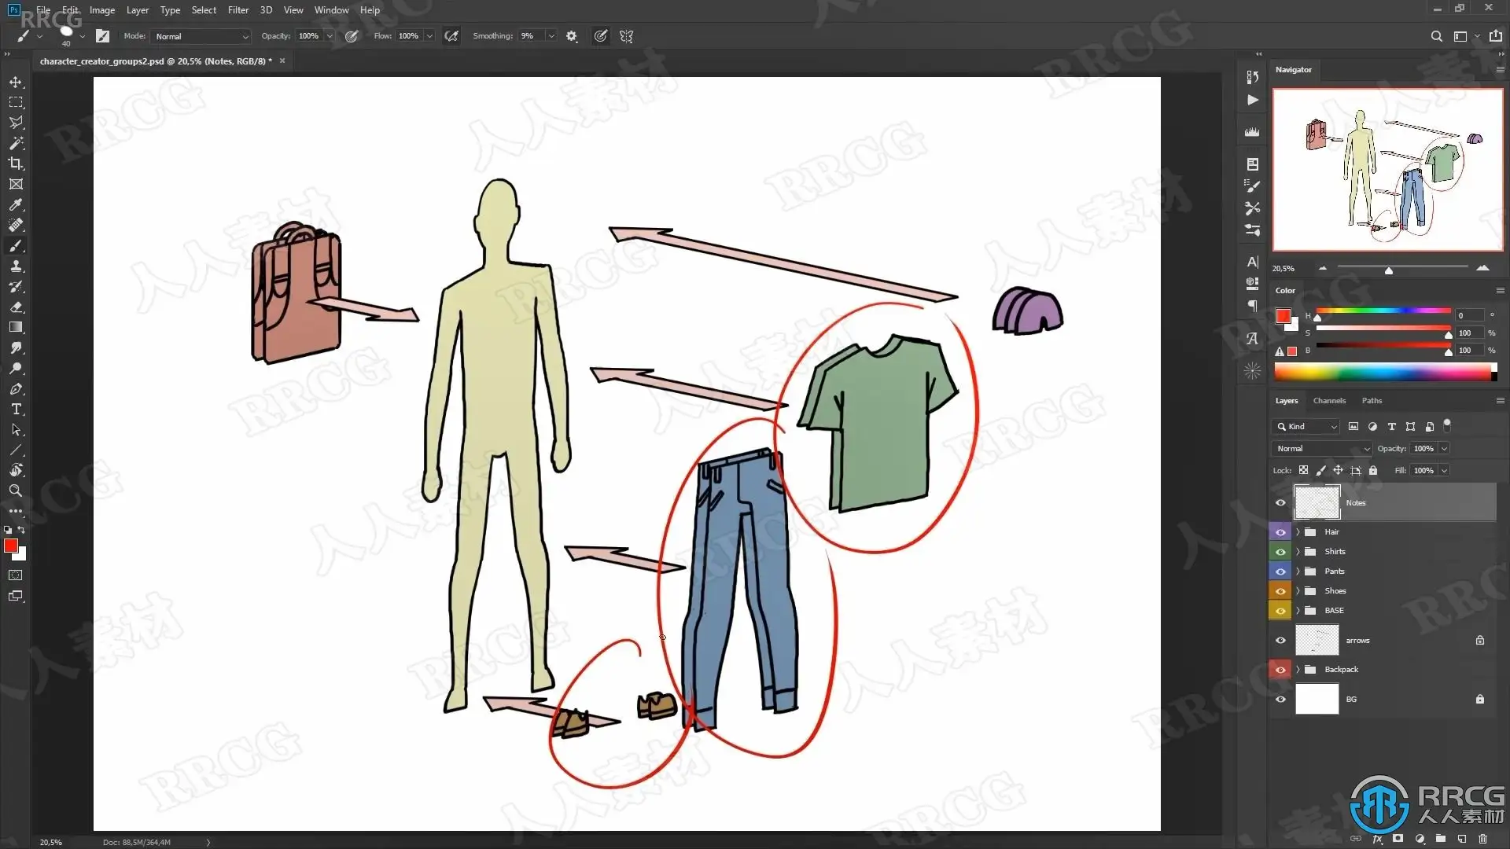Toggle visibility of the Shirts group
Viewport: 1510px width, 849px height.
coord(1280,552)
